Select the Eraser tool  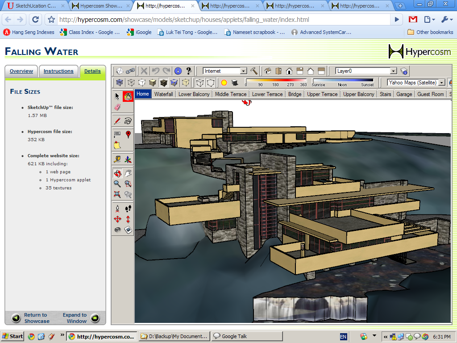pos(118,107)
